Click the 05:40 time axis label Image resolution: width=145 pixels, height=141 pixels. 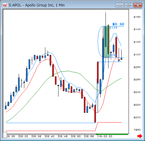[x=50, y=136]
